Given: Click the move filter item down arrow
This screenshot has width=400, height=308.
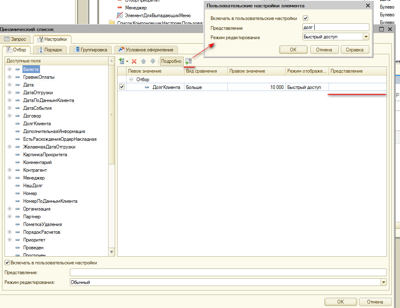Looking at the screenshot, I should tap(153, 61).
